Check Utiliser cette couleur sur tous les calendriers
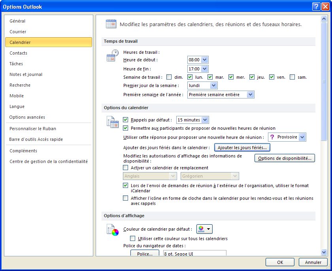332x271 pixels. (133, 238)
